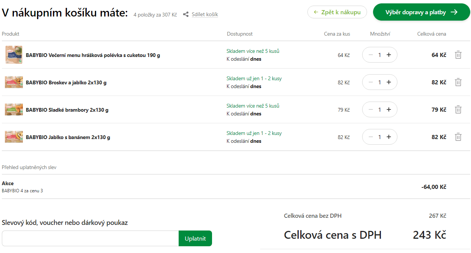Click quantity value for Broskev a jablko
This screenshot has width=471, height=253.
pos(379,82)
